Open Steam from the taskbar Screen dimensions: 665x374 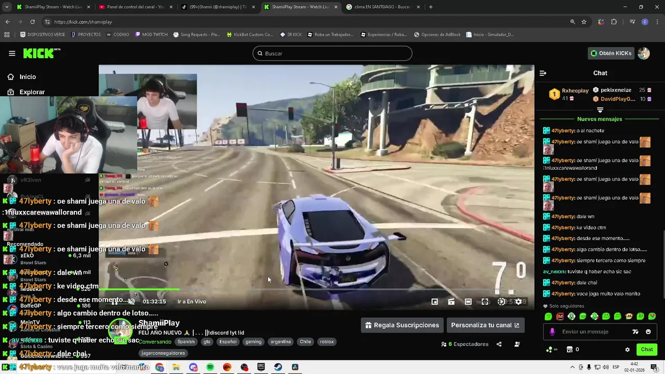click(x=278, y=367)
